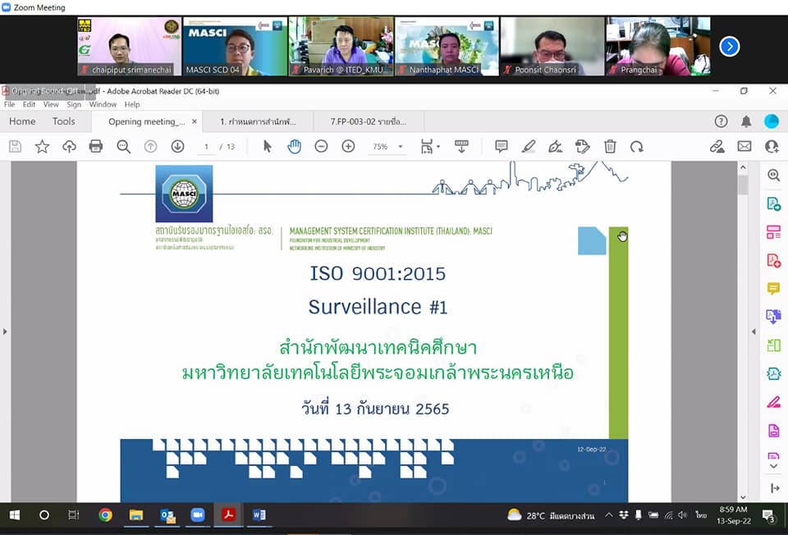This screenshot has width=788, height=535.
Task: Select the sign/draw pen tool
Action: [x=556, y=147]
